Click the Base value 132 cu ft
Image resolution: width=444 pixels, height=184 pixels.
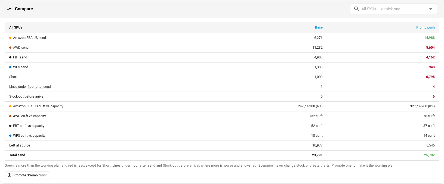click(316, 116)
